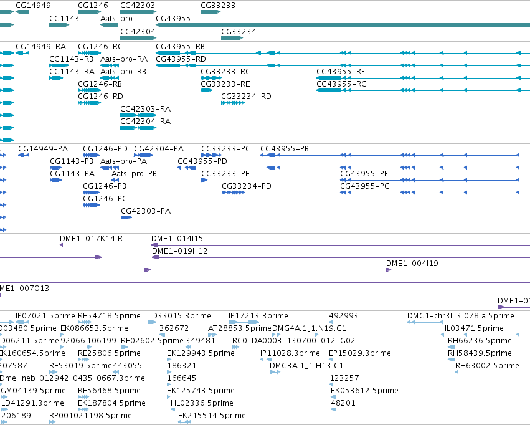Select protein CG43955-PD label
Image resolution: width=530 pixels, height=425 pixels.
(202, 161)
